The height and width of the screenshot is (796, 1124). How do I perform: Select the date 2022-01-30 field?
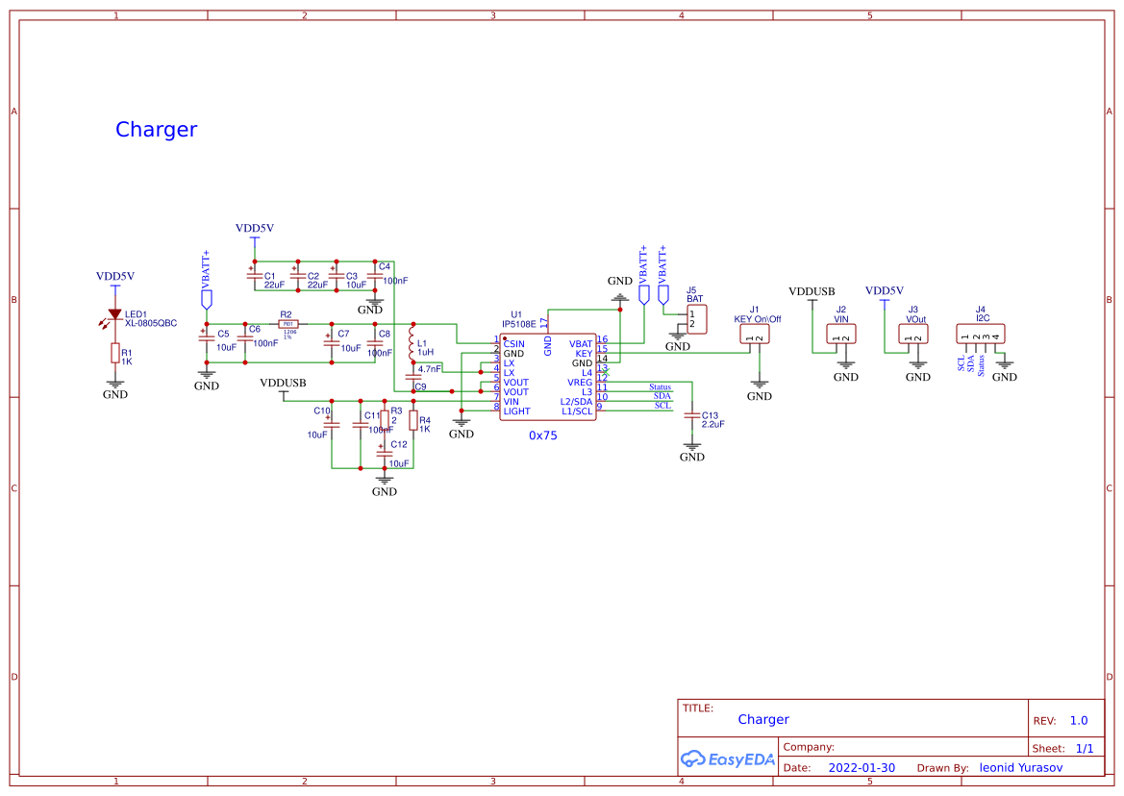coord(862,767)
